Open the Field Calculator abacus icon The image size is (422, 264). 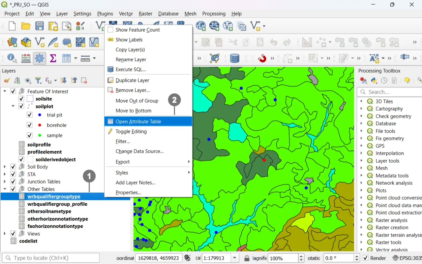coord(26,58)
